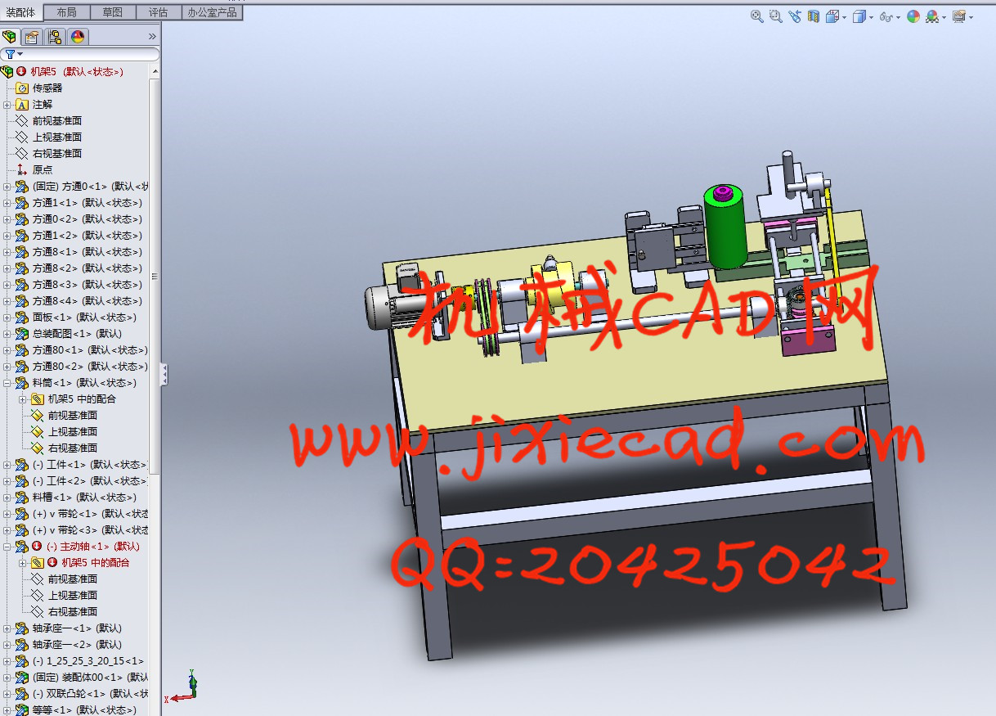Open the ConfigurationManager panel tab
The image size is (996, 716).
(55, 37)
